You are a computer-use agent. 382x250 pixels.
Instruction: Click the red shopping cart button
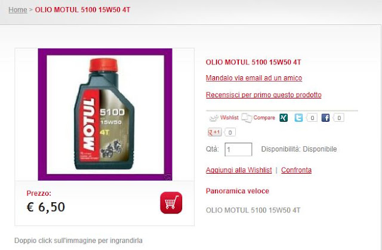point(171,202)
